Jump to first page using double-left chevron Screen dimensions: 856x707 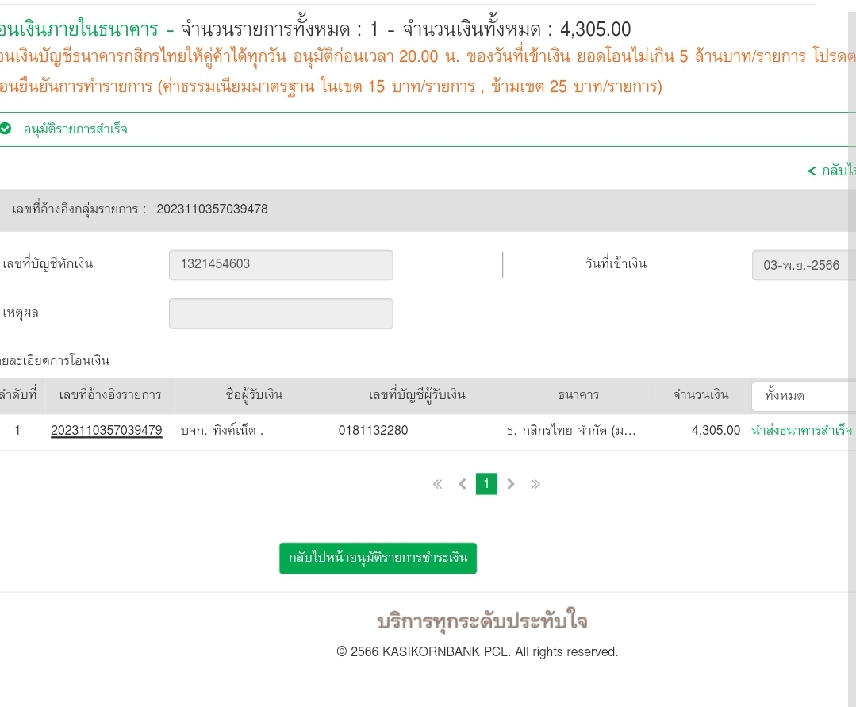(x=437, y=484)
